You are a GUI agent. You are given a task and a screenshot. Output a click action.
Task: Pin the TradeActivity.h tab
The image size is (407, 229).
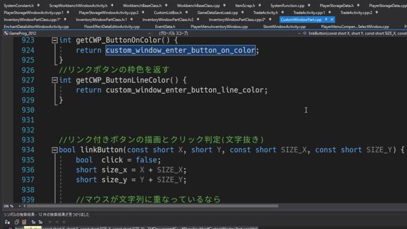coord(282,12)
